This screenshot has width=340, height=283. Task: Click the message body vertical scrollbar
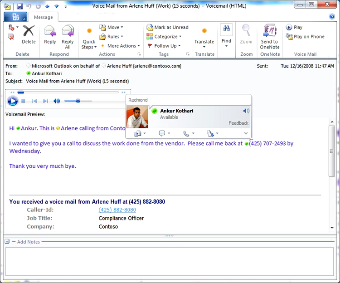point(332,151)
